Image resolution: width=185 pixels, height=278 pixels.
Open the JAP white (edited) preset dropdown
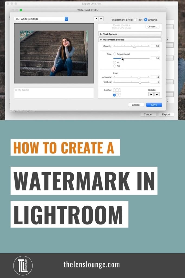(41, 19)
